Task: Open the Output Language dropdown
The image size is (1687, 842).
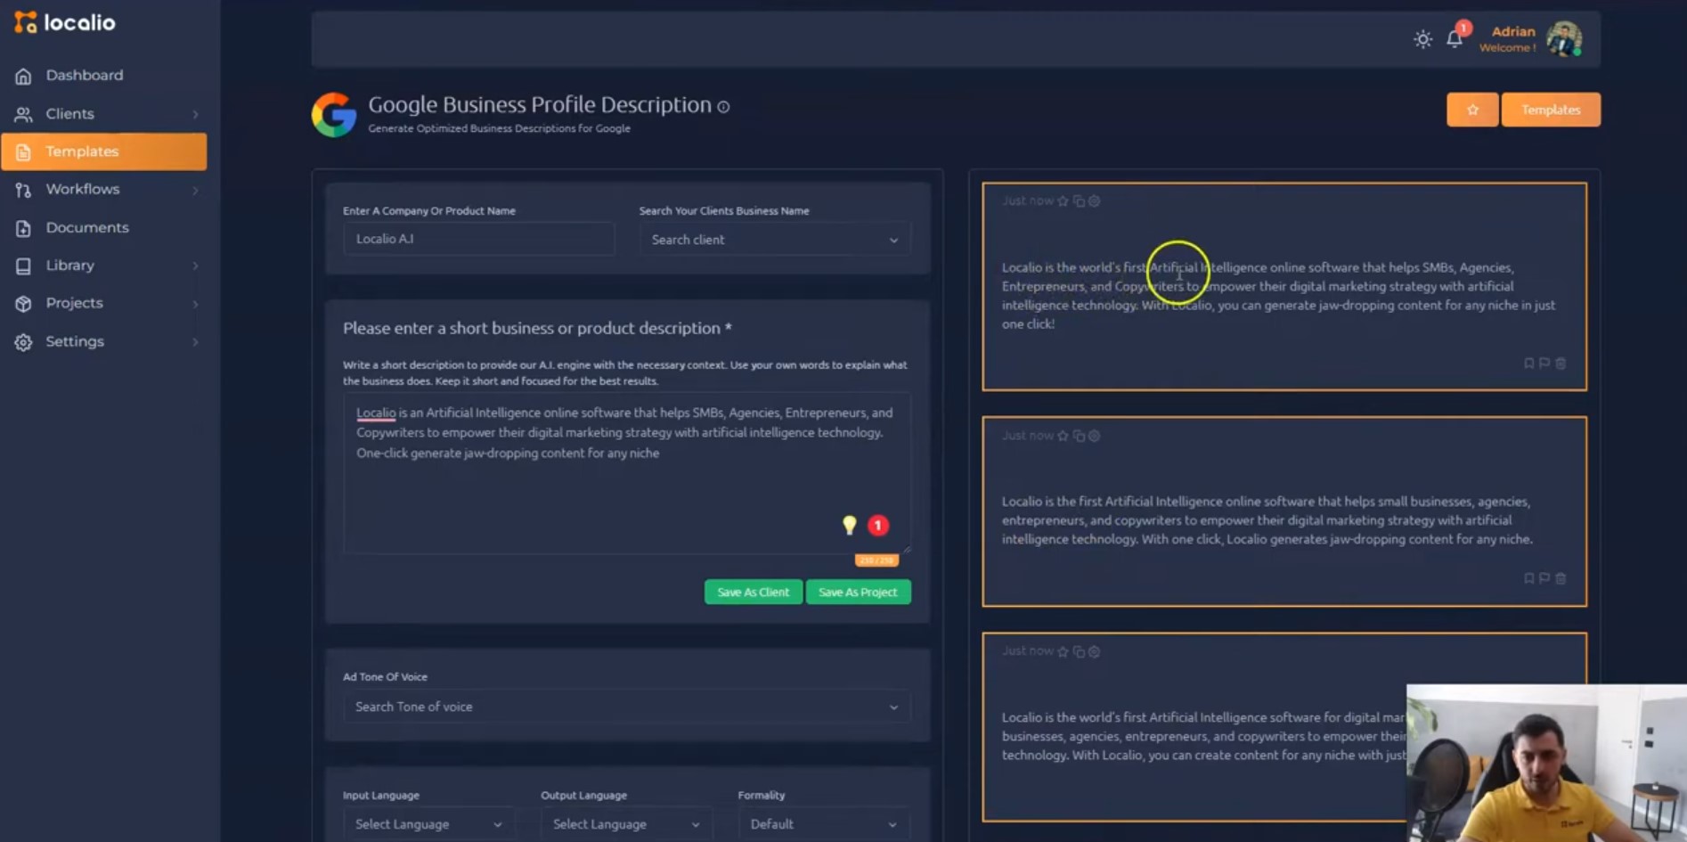Action: [625, 824]
